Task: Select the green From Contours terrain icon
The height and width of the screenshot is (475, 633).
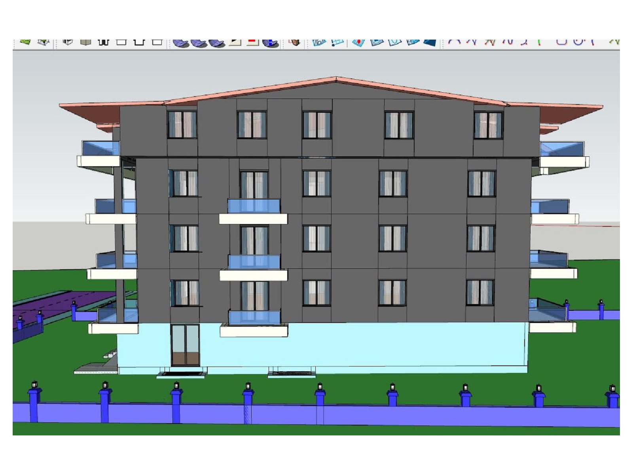Action: 25,43
